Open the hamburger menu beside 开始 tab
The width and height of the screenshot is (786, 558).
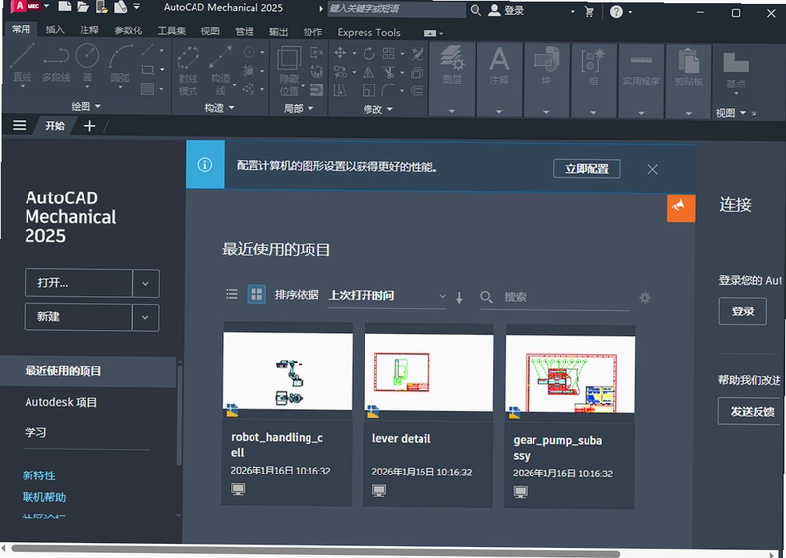tap(19, 125)
